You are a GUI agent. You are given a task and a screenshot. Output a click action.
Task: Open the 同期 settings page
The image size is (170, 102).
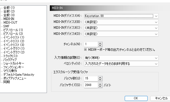(6, 82)
